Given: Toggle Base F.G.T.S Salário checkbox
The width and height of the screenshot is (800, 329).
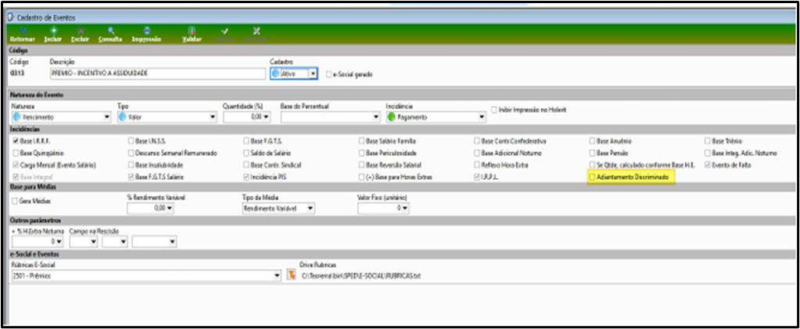Looking at the screenshot, I should [131, 177].
